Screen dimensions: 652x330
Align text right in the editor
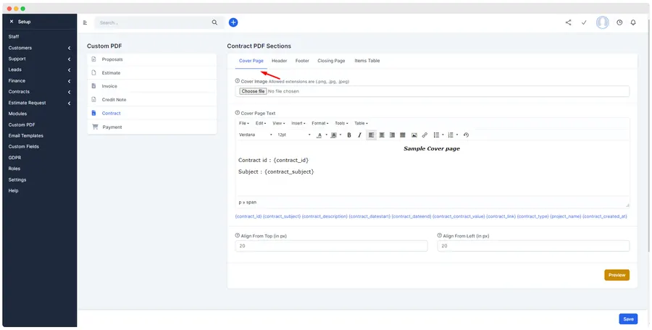click(x=392, y=135)
